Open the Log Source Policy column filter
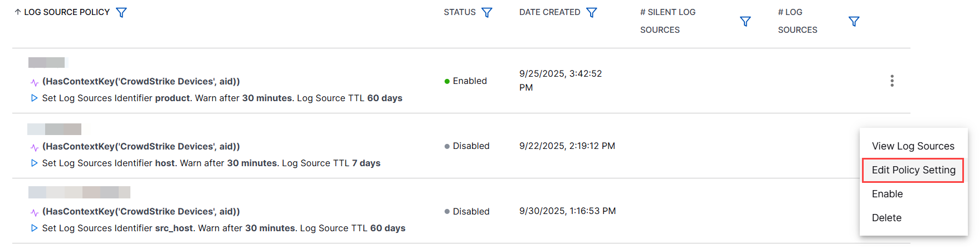Image resolution: width=979 pixels, height=249 pixels. coord(121,12)
